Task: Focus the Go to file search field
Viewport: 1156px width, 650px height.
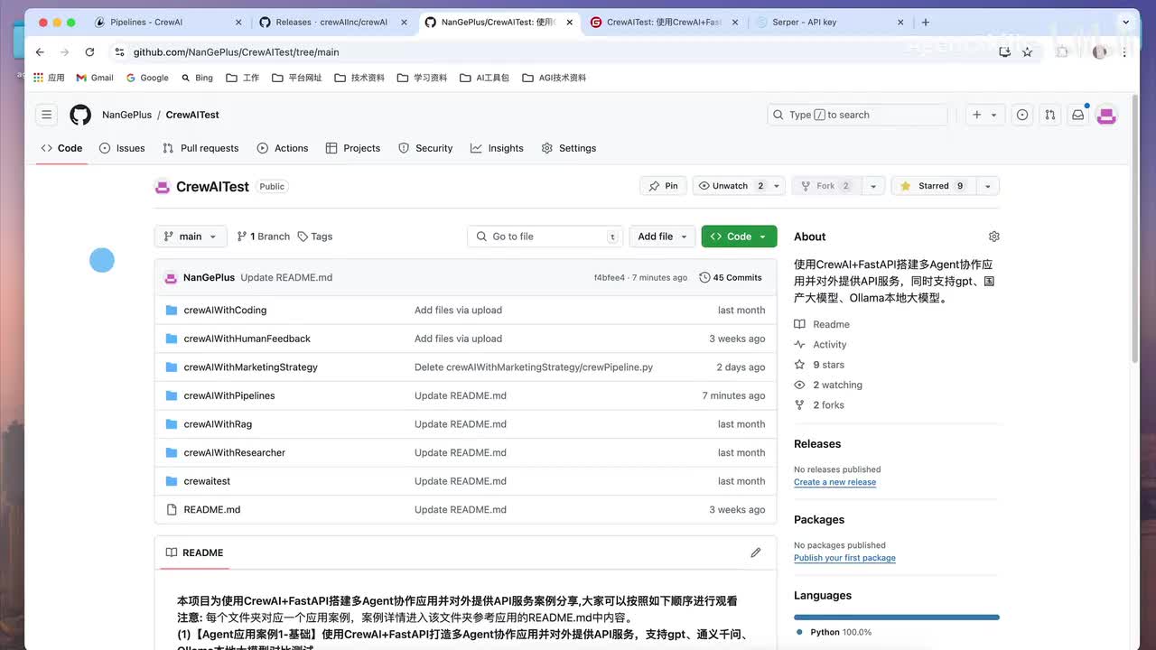Action: tap(545, 237)
